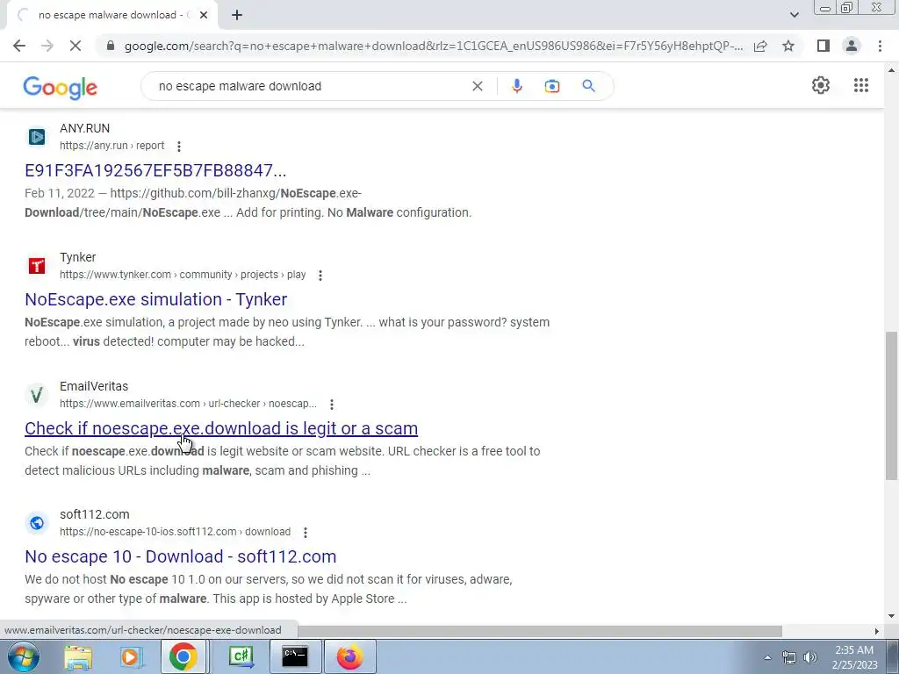Open more options for soft112.com result
Image resolution: width=899 pixels, height=674 pixels.
tap(306, 533)
